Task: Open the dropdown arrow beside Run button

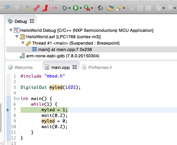Action: (81, 8)
